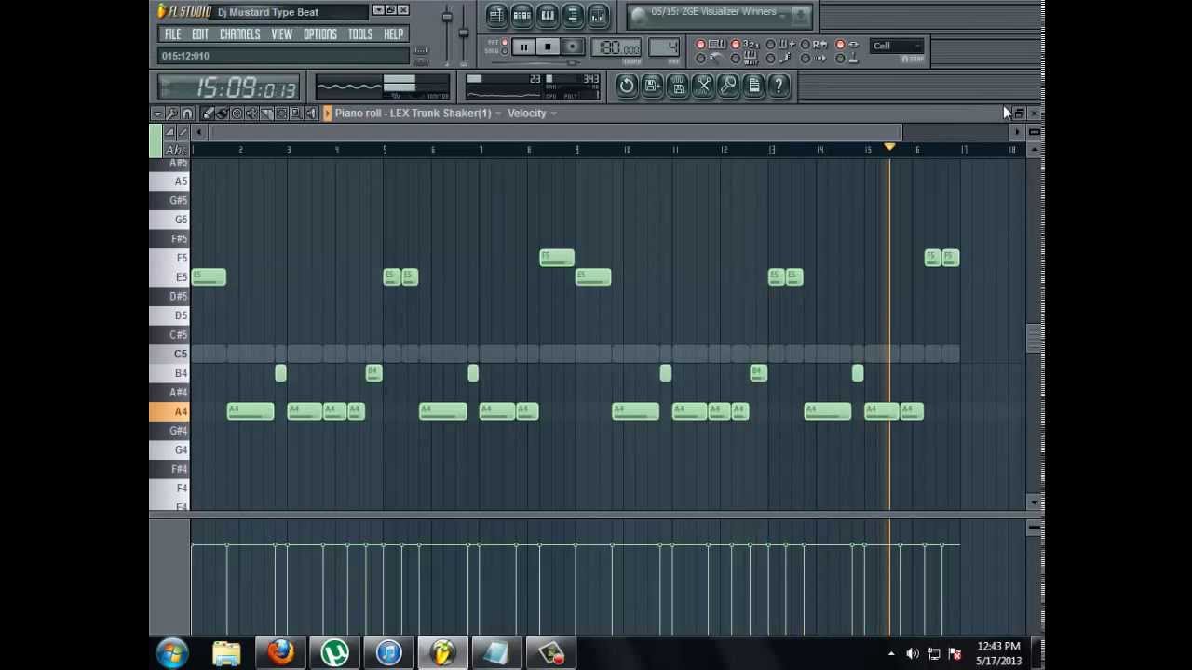Viewport: 1192px width, 670px height.
Task: Select the piano roll Select tool
Action: 281,114
